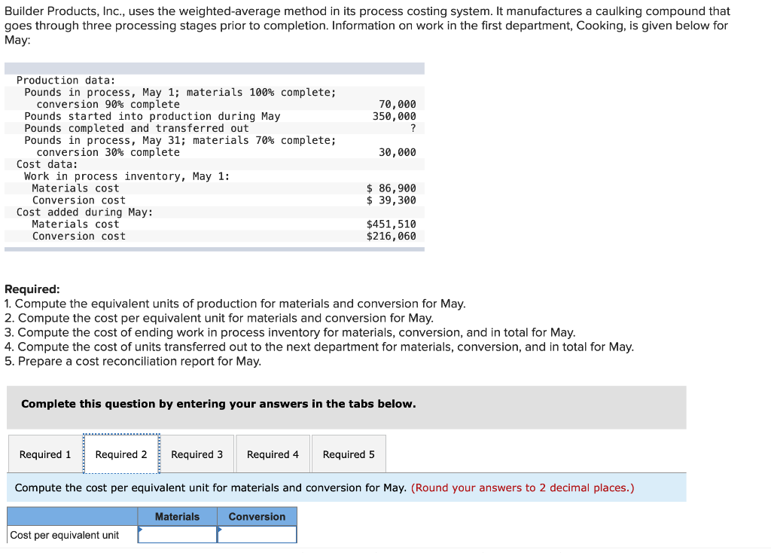Click the $451,510 materials cost added value
This screenshot has height=553, width=771.
tap(392, 224)
